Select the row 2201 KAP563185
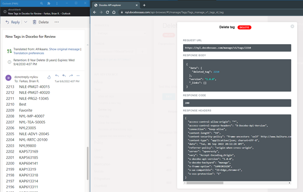This screenshot has width=303, height=192. tap(22, 158)
